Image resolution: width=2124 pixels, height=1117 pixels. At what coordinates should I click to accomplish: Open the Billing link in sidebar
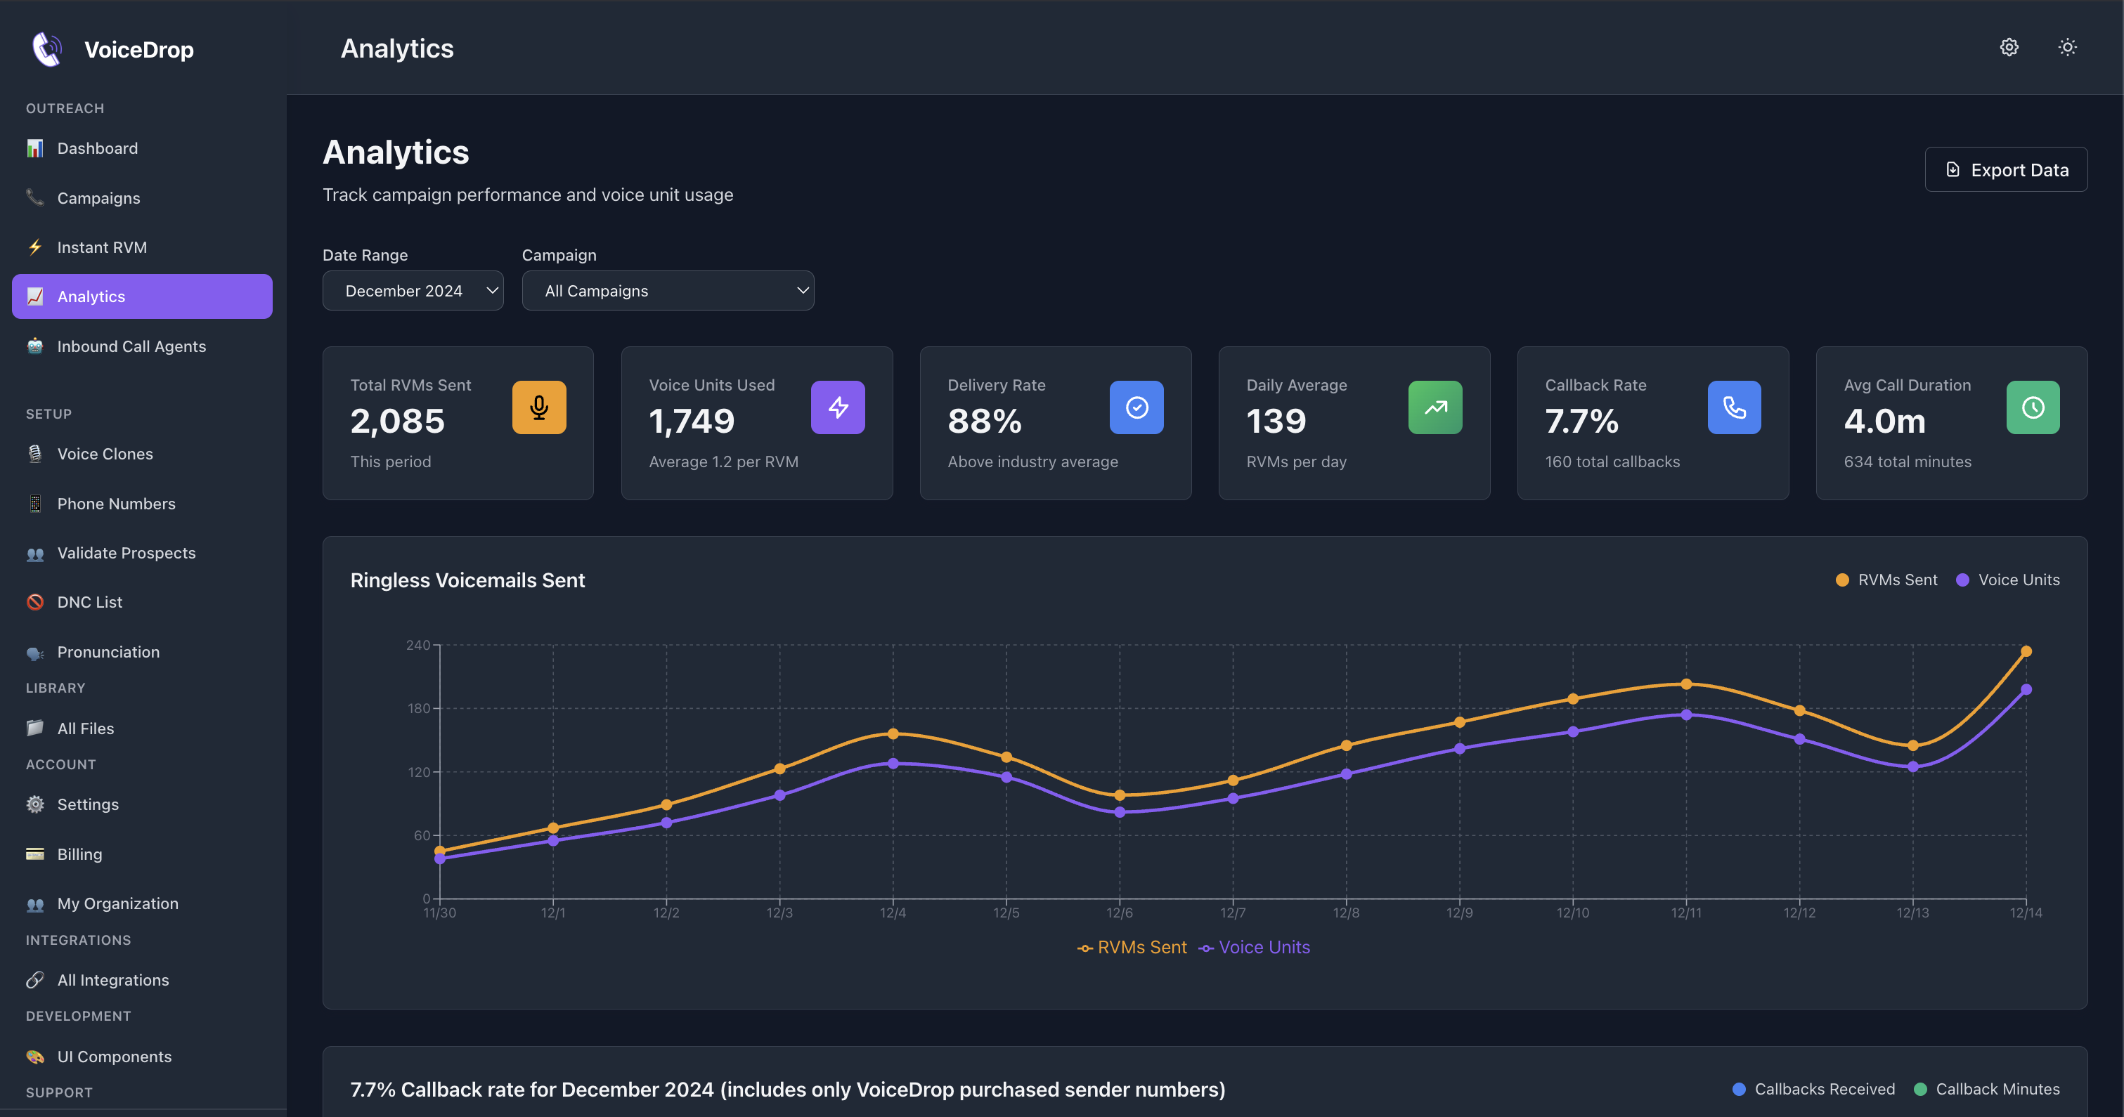coord(79,854)
